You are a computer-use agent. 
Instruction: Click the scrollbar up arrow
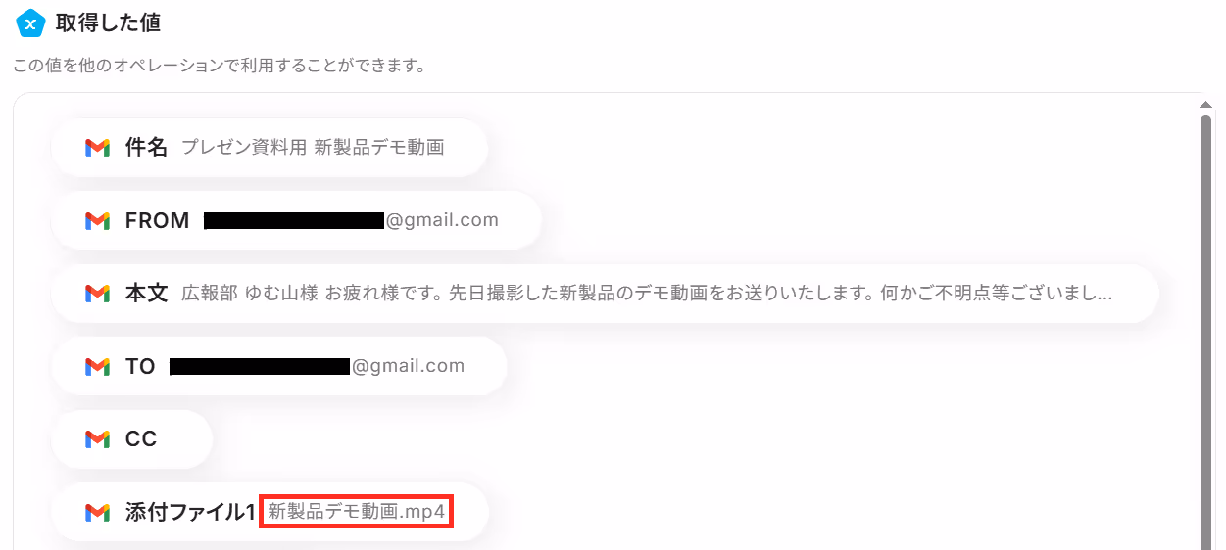(x=1205, y=102)
